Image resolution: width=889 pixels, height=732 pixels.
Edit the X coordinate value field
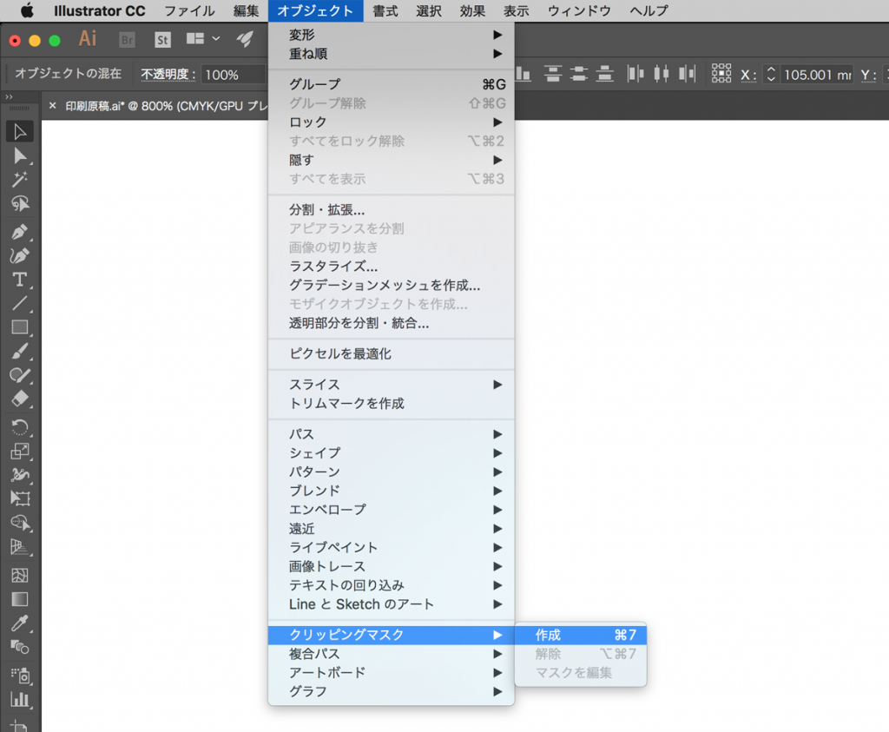[x=817, y=75]
